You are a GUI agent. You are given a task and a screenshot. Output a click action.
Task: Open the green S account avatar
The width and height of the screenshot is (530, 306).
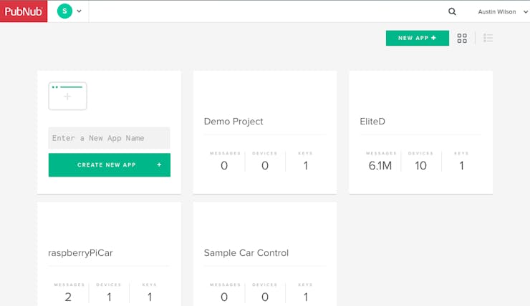click(x=64, y=11)
